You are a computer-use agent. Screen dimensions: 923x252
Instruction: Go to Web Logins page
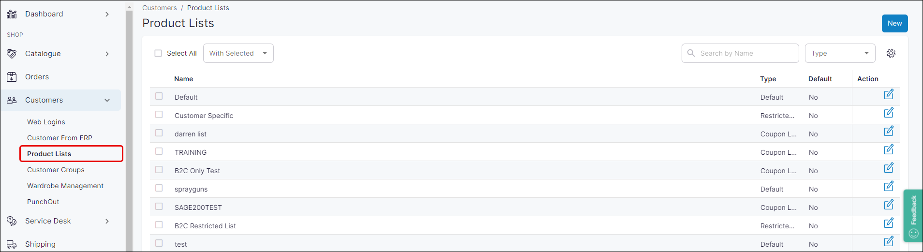[46, 122]
